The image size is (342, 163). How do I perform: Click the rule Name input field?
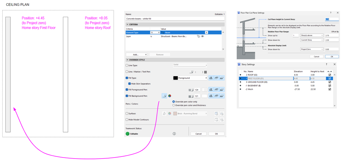click(x=175, y=19)
